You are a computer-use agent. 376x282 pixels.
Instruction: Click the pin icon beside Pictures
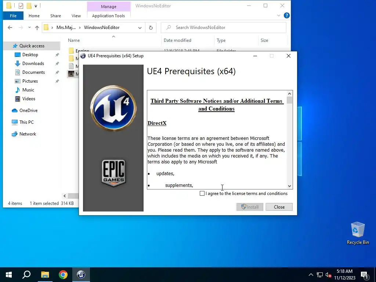57,81
